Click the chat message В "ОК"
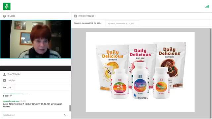212x119 pixels. pyautogui.click(x=7, y=96)
